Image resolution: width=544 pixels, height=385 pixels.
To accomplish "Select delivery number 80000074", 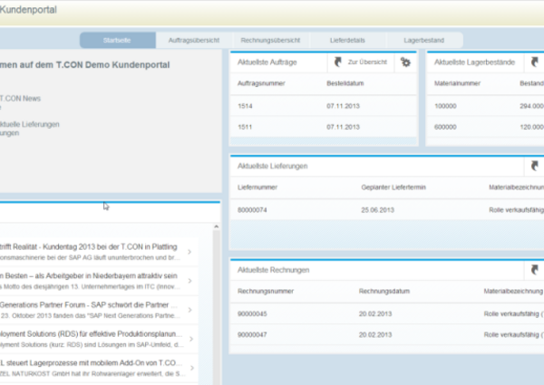I will 252,210.
